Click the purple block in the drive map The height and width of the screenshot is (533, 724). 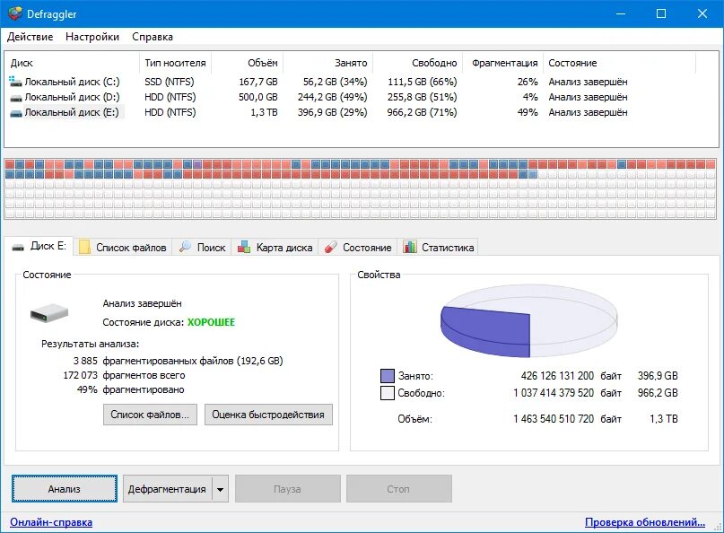(197, 164)
